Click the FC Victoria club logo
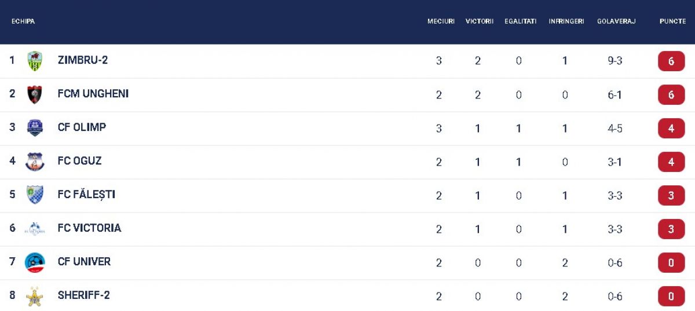This screenshot has width=695, height=311. coord(35,229)
